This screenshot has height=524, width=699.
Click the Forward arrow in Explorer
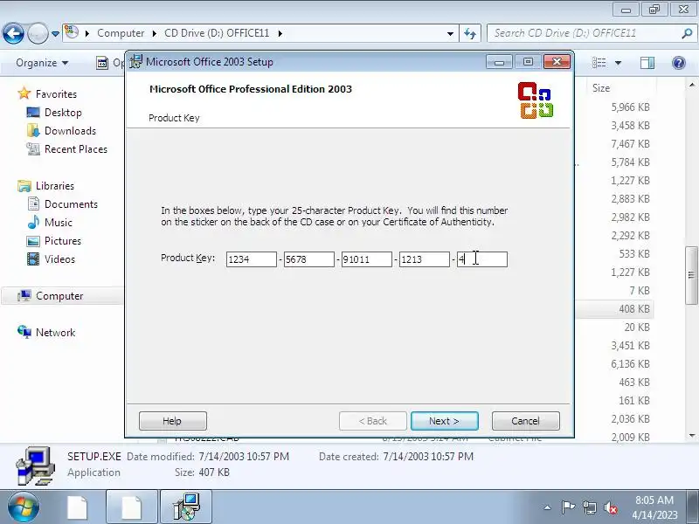pyautogui.click(x=38, y=33)
